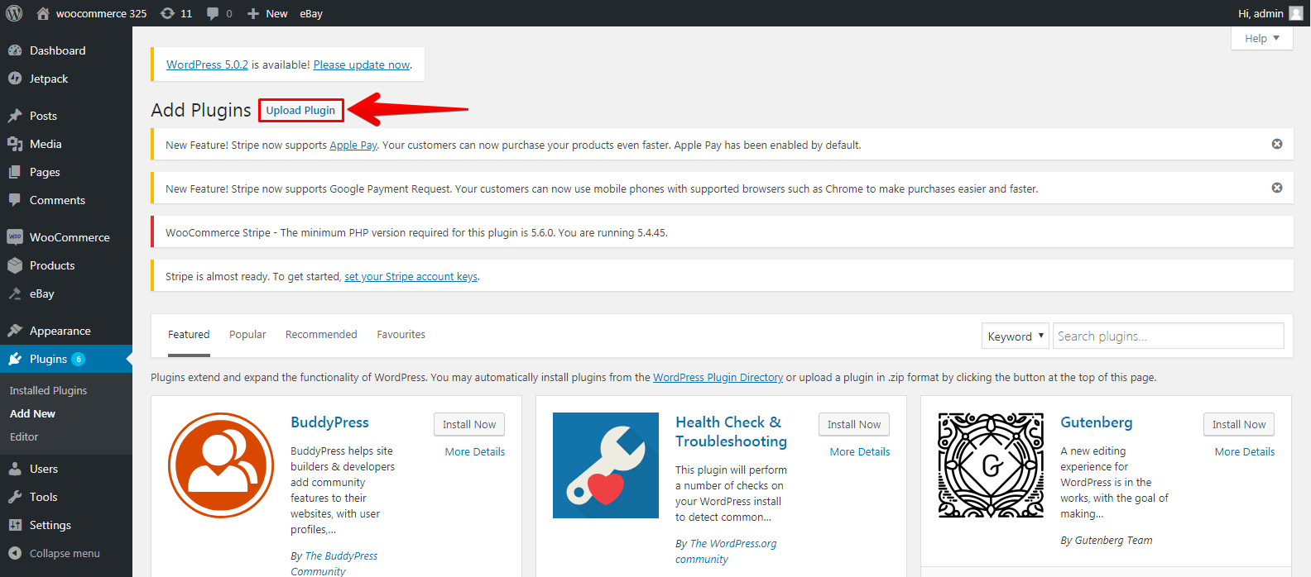
Task: Click The BuddyPress Community author link
Action: pyautogui.click(x=334, y=564)
